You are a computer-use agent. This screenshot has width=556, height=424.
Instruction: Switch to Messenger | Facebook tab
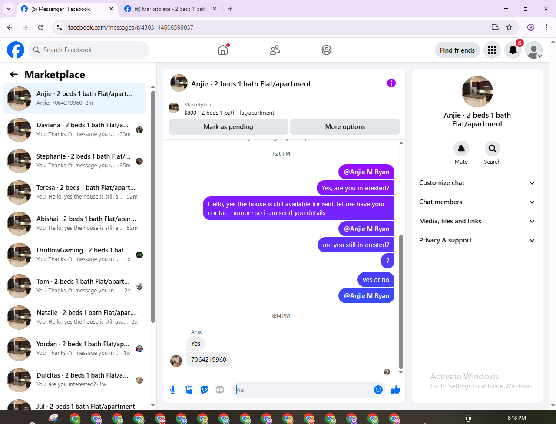pyautogui.click(x=67, y=9)
